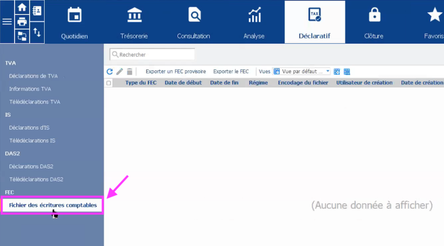
Task: Click the table grid icon at the right end of toolbar
Action: pos(346,72)
